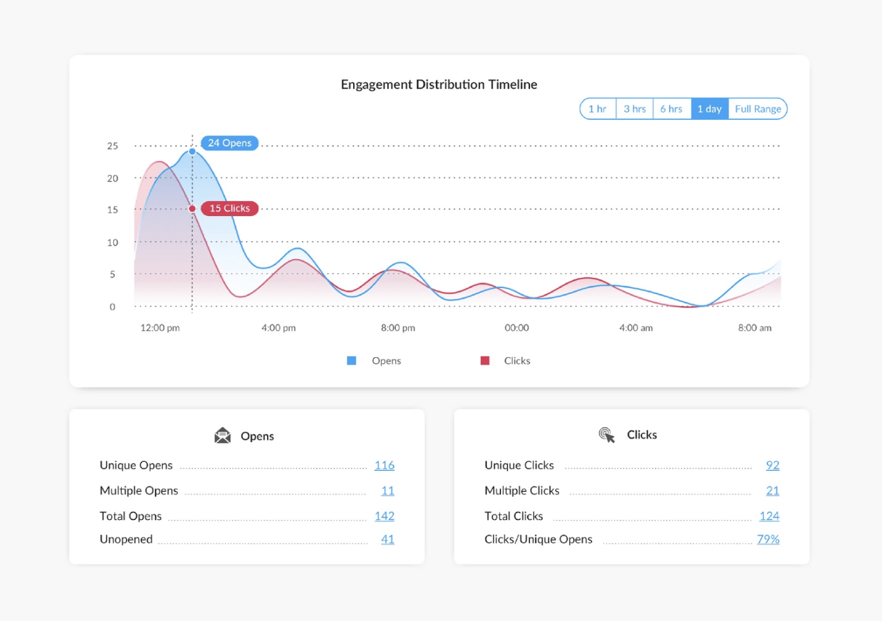Select the 6 hrs range option
This screenshot has height=621, width=882.
[x=672, y=108]
